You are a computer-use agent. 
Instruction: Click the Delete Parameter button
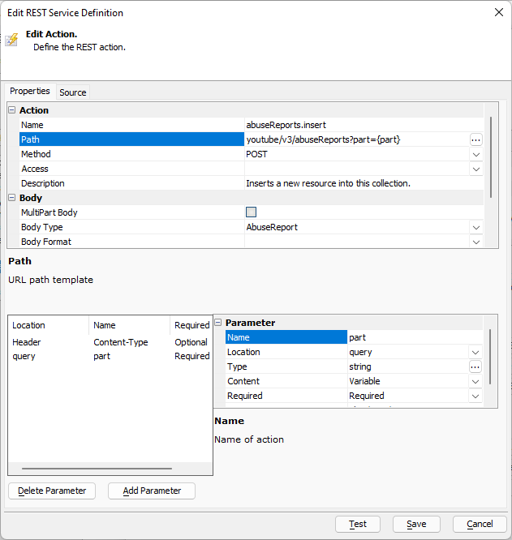click(52, 491)
